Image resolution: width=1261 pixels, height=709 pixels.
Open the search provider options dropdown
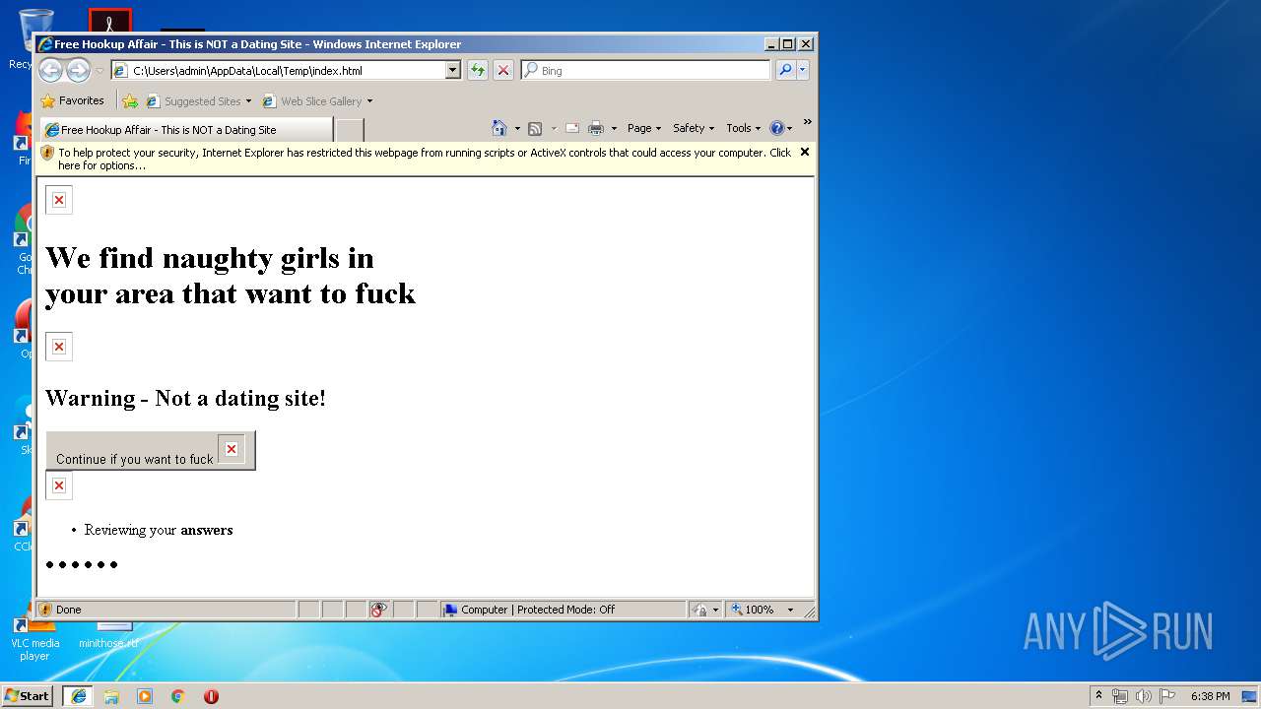click(803, 70)
